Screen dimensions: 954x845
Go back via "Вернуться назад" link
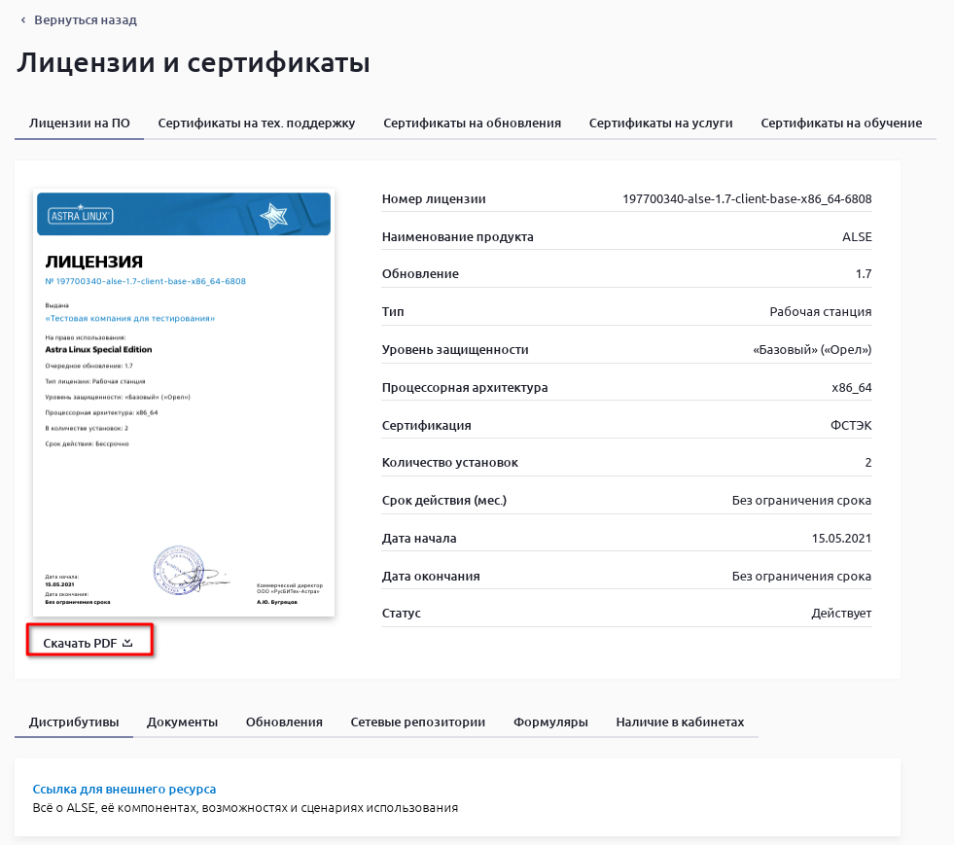pyautogui.click(x=86, y=20)
